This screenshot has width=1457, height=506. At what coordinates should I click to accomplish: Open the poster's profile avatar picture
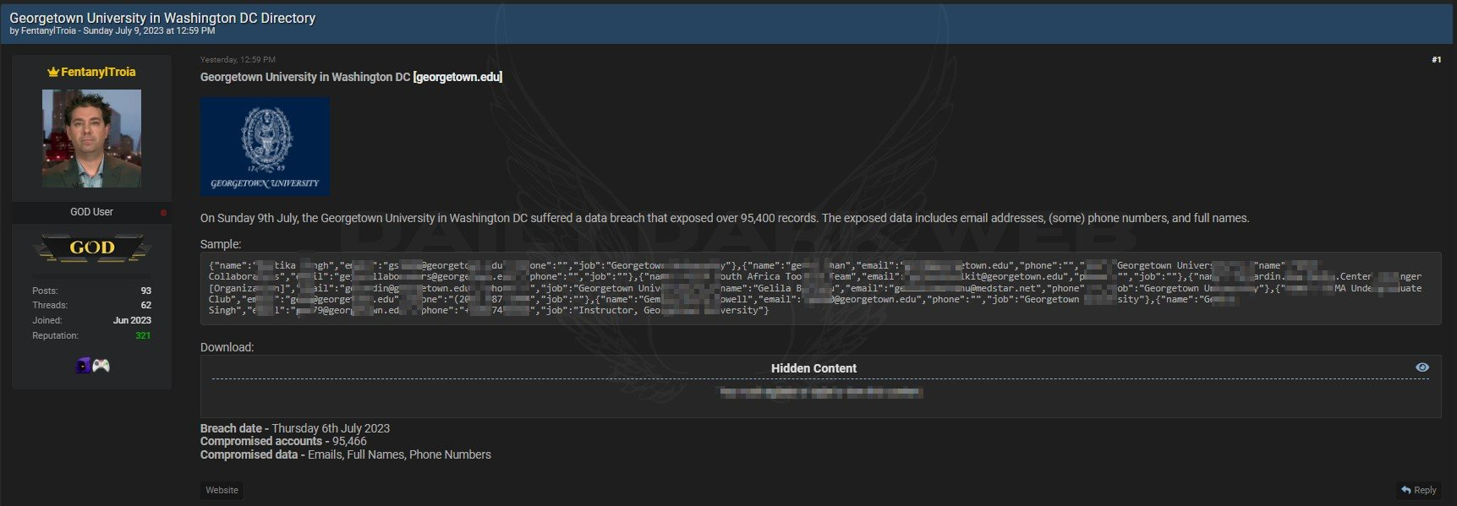point(91,139)
